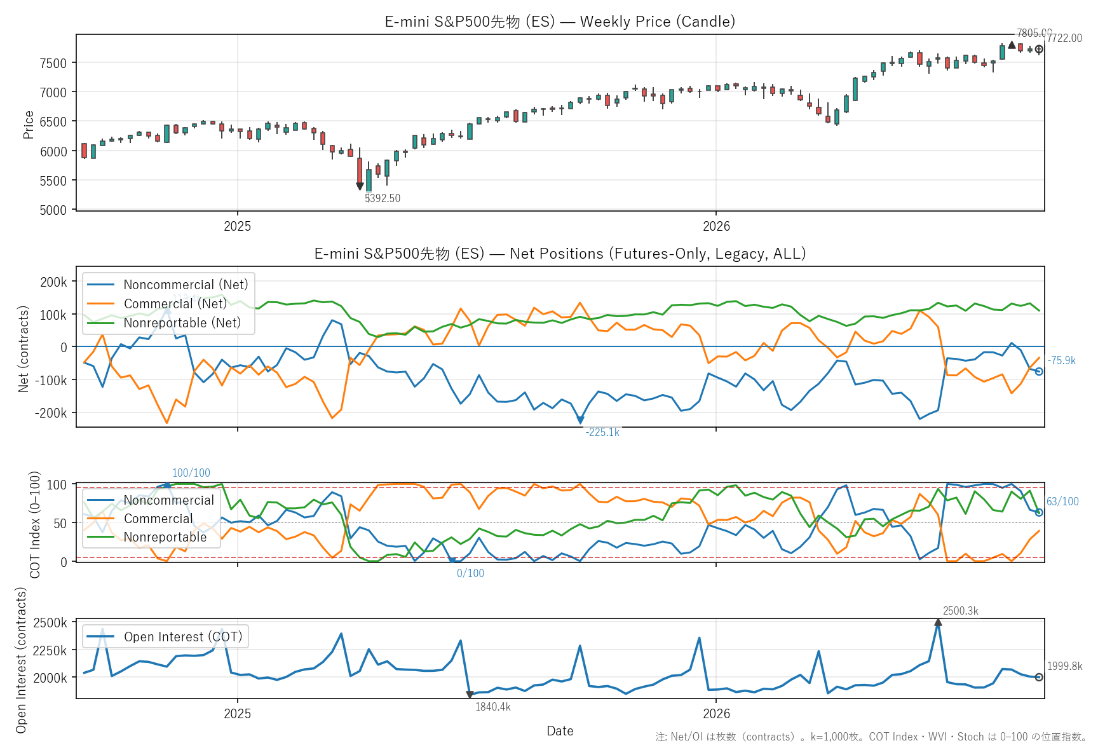This screenshot has height=750, width=1098.
Task: Click the 6500 tick on the Price axis
Action: tap(53, 121)
